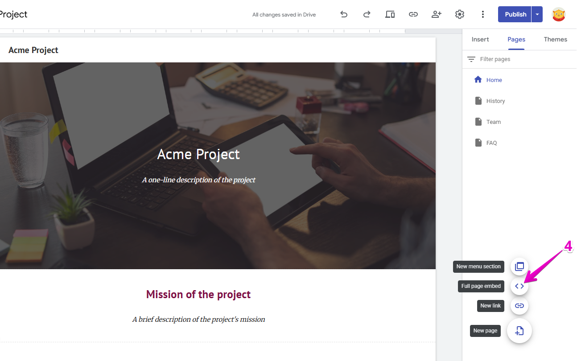Select the FAQ page in list

[x=491, y=143]
